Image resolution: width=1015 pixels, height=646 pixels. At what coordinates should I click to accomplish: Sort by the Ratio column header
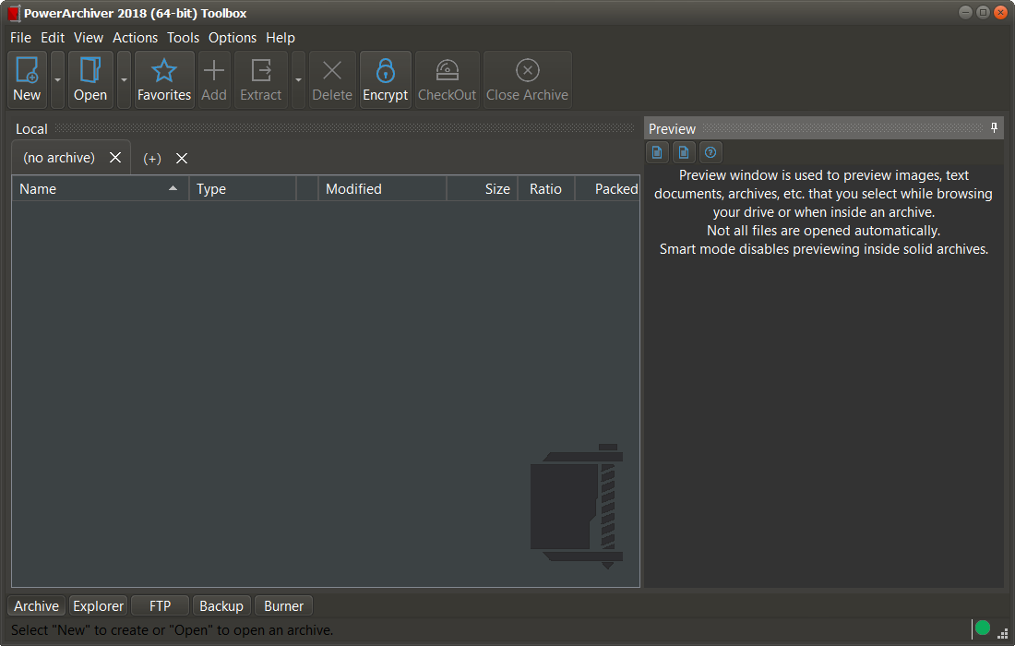coord(546,189)
